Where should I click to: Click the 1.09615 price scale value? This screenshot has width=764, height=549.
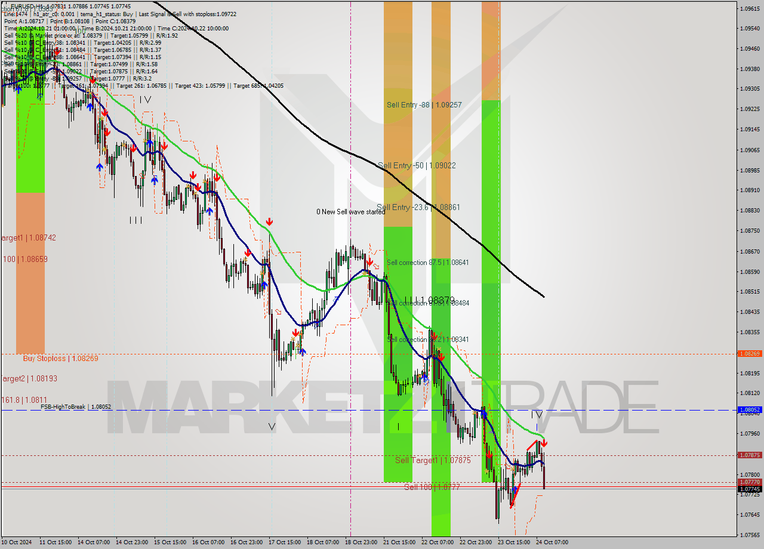[750, 9]
